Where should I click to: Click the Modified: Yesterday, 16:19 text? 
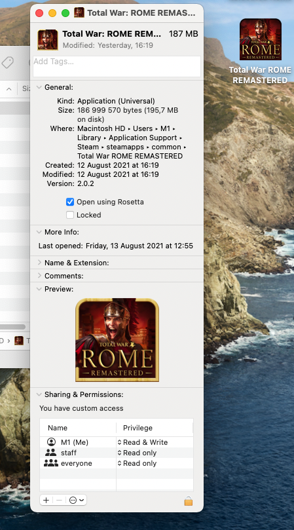coord(108,45)
